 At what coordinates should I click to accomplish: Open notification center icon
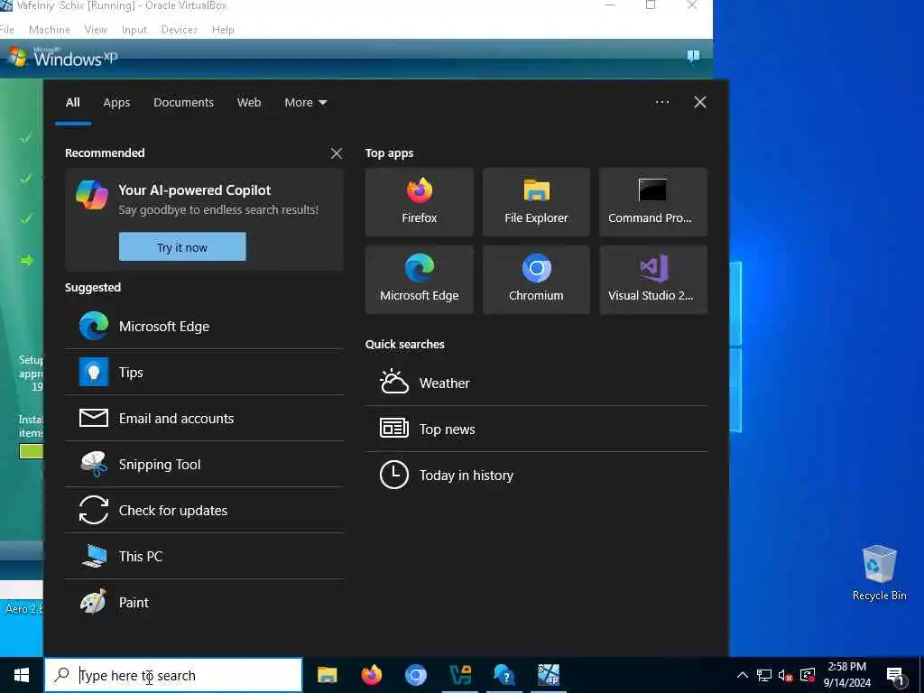coord(896,676)
